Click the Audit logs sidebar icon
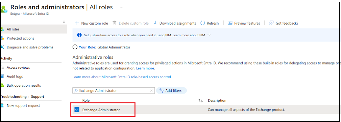Image resolution: width=341 pixels, height=122 pixels. 2,76
